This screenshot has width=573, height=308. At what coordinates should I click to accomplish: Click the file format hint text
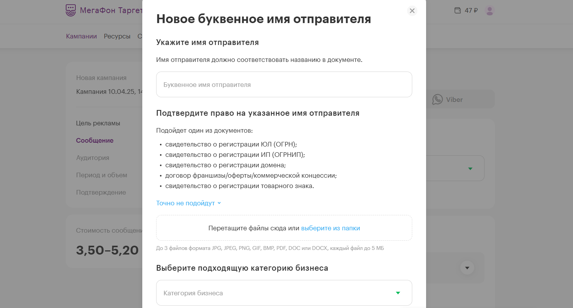click(x=270, y=248)
